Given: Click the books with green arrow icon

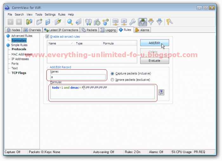Looking at the screenshot, I should (88, 22).
